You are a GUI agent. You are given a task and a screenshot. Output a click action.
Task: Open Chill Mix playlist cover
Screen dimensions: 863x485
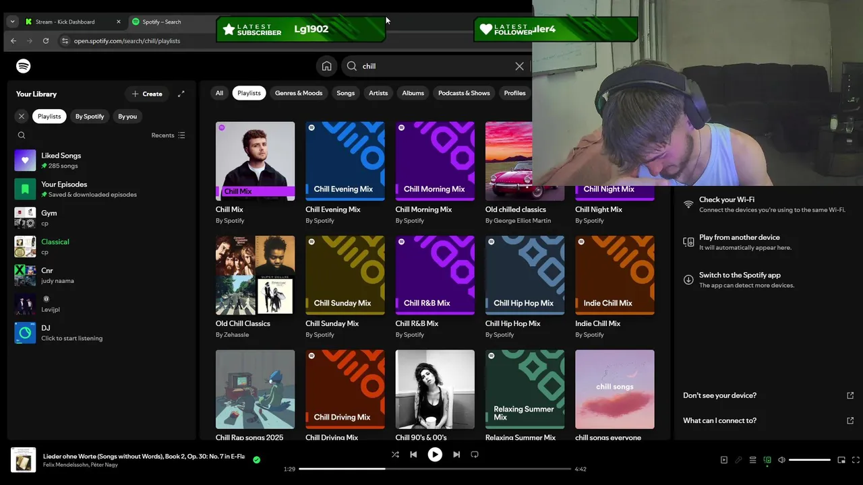(x=255, y=161)
